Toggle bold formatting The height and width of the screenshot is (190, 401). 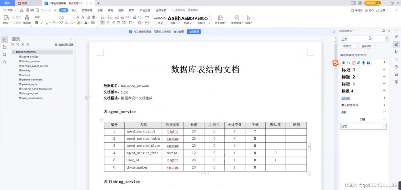coord(36,23)
